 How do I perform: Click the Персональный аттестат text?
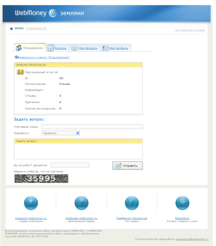(41, 72)
